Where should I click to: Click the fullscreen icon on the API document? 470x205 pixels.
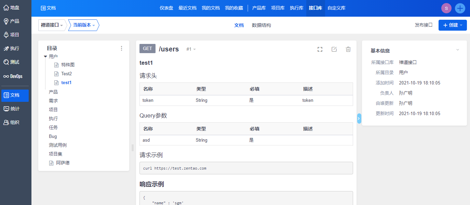tap(320, 49)
